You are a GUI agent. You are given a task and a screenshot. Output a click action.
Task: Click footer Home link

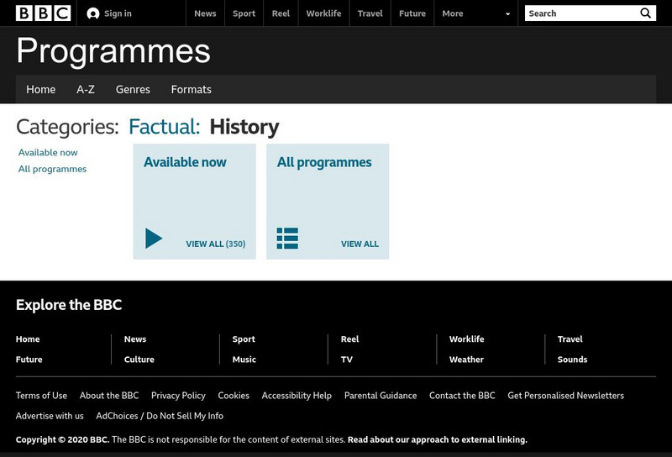tap(28, 339)
